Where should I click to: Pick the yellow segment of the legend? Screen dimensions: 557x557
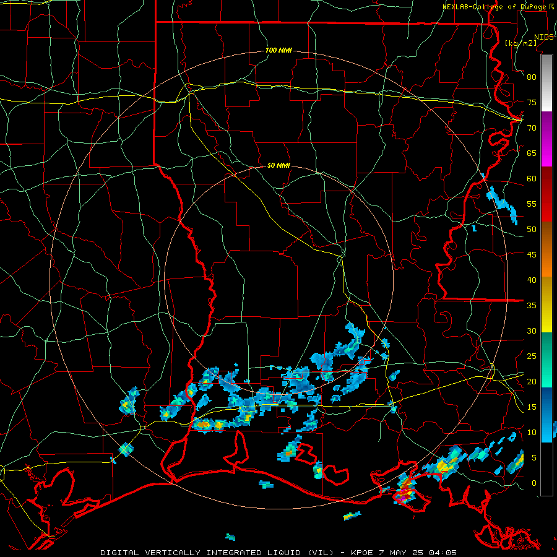pyautogui.click(x=546, y=304)
